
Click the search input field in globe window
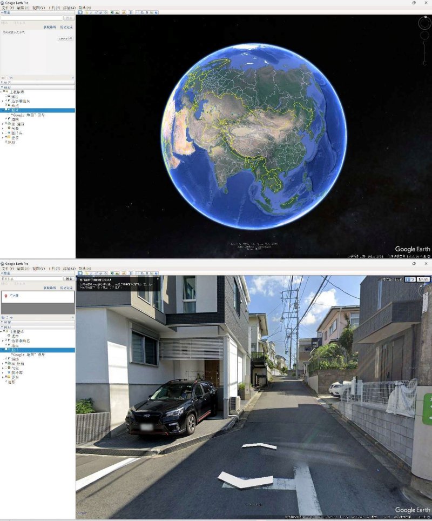(31, 18)
